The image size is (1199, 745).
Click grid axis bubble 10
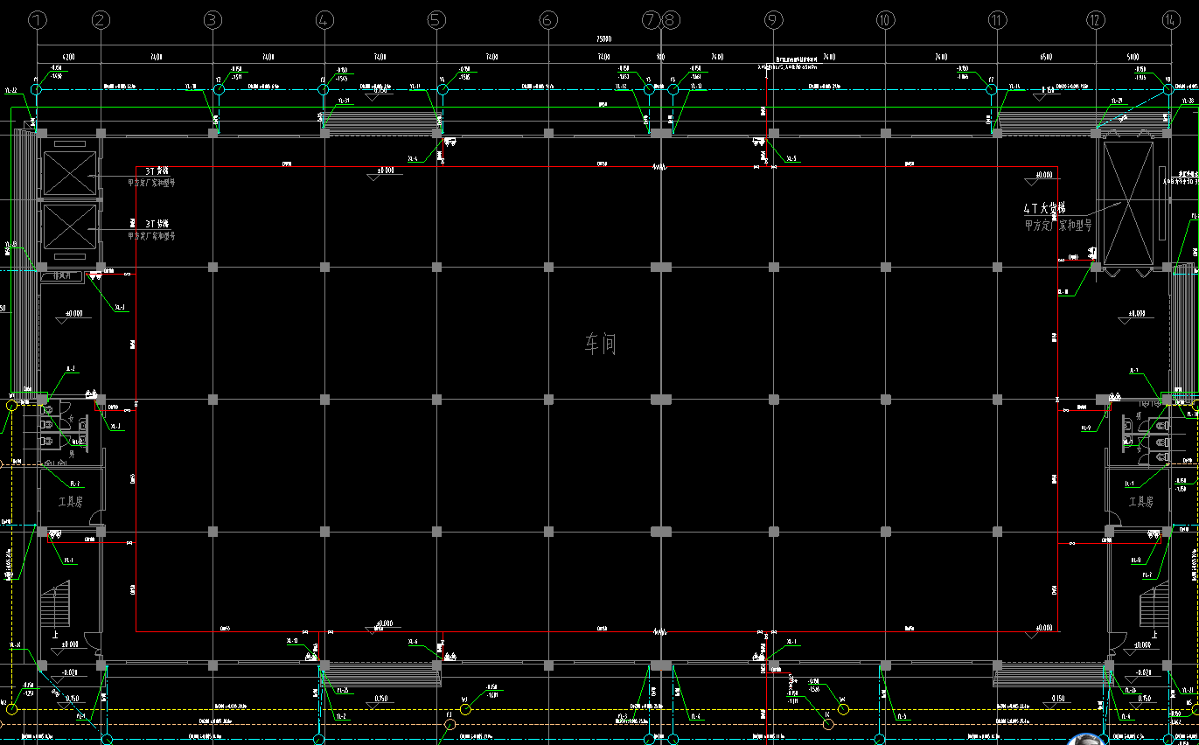(x=885, y=20)
